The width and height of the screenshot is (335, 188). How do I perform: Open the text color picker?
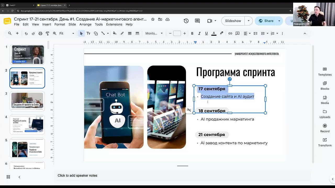pyautogui.click(x=214, y=33)
